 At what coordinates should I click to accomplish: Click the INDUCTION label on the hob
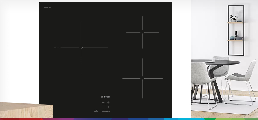[x=47, y=7]
